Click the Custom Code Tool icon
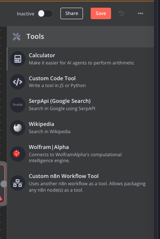 [18, 82]
